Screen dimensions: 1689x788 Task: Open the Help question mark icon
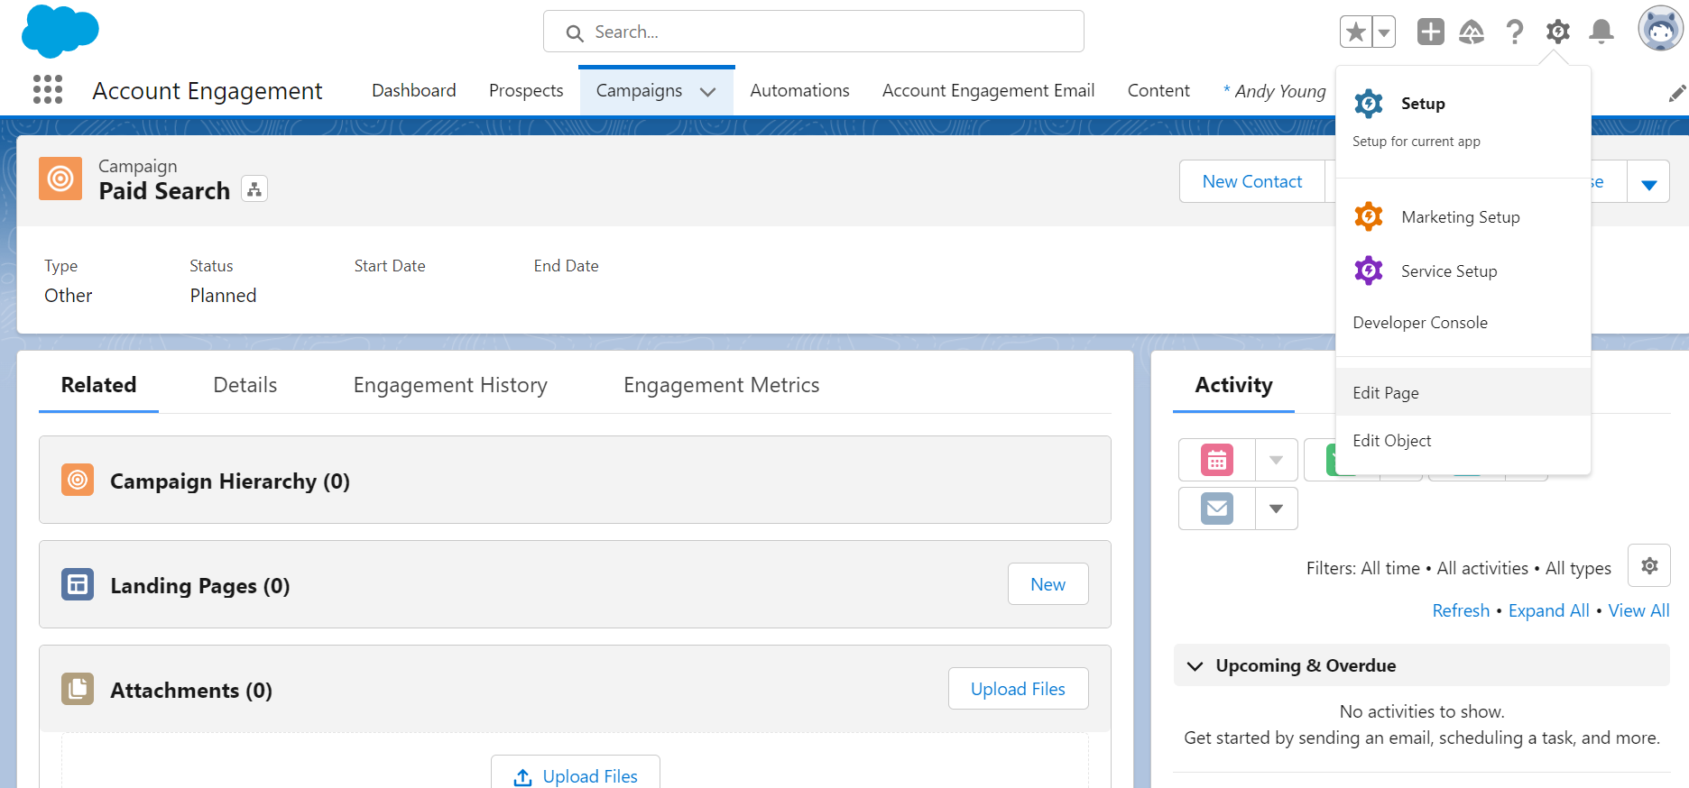[x=1515, y=32]
